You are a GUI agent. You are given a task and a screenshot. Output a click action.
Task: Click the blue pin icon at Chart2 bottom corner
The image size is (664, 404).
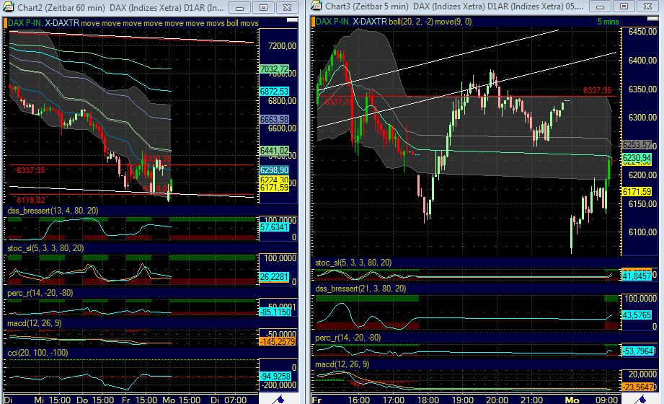pyautogui.click(x=278, y=400)
